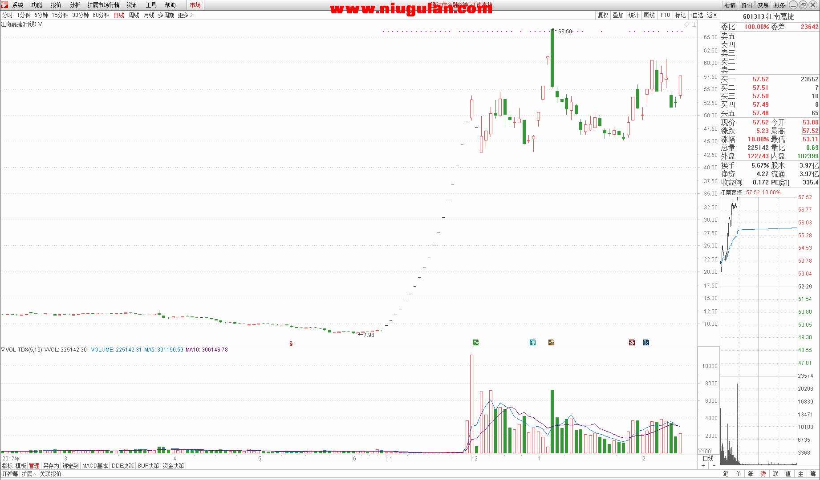Open the 系统 menu
Image resolution: width=820 pixels, height=480 pixels.
point(18,5)
